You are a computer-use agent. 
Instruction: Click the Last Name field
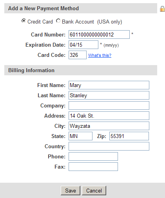point(109,95)
